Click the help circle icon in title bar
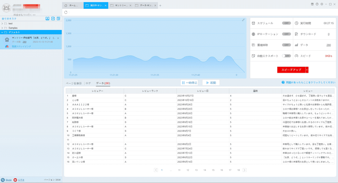This screenshot has width=338, height=183. (x=317, y=4)
